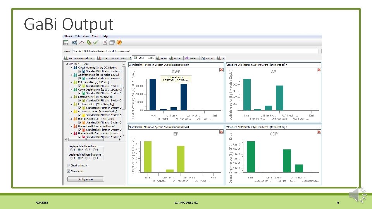Open the ODP chart title dropdown arrow
Screen dimensions: 372x209
pyautogui.click(x=286, y=127)
